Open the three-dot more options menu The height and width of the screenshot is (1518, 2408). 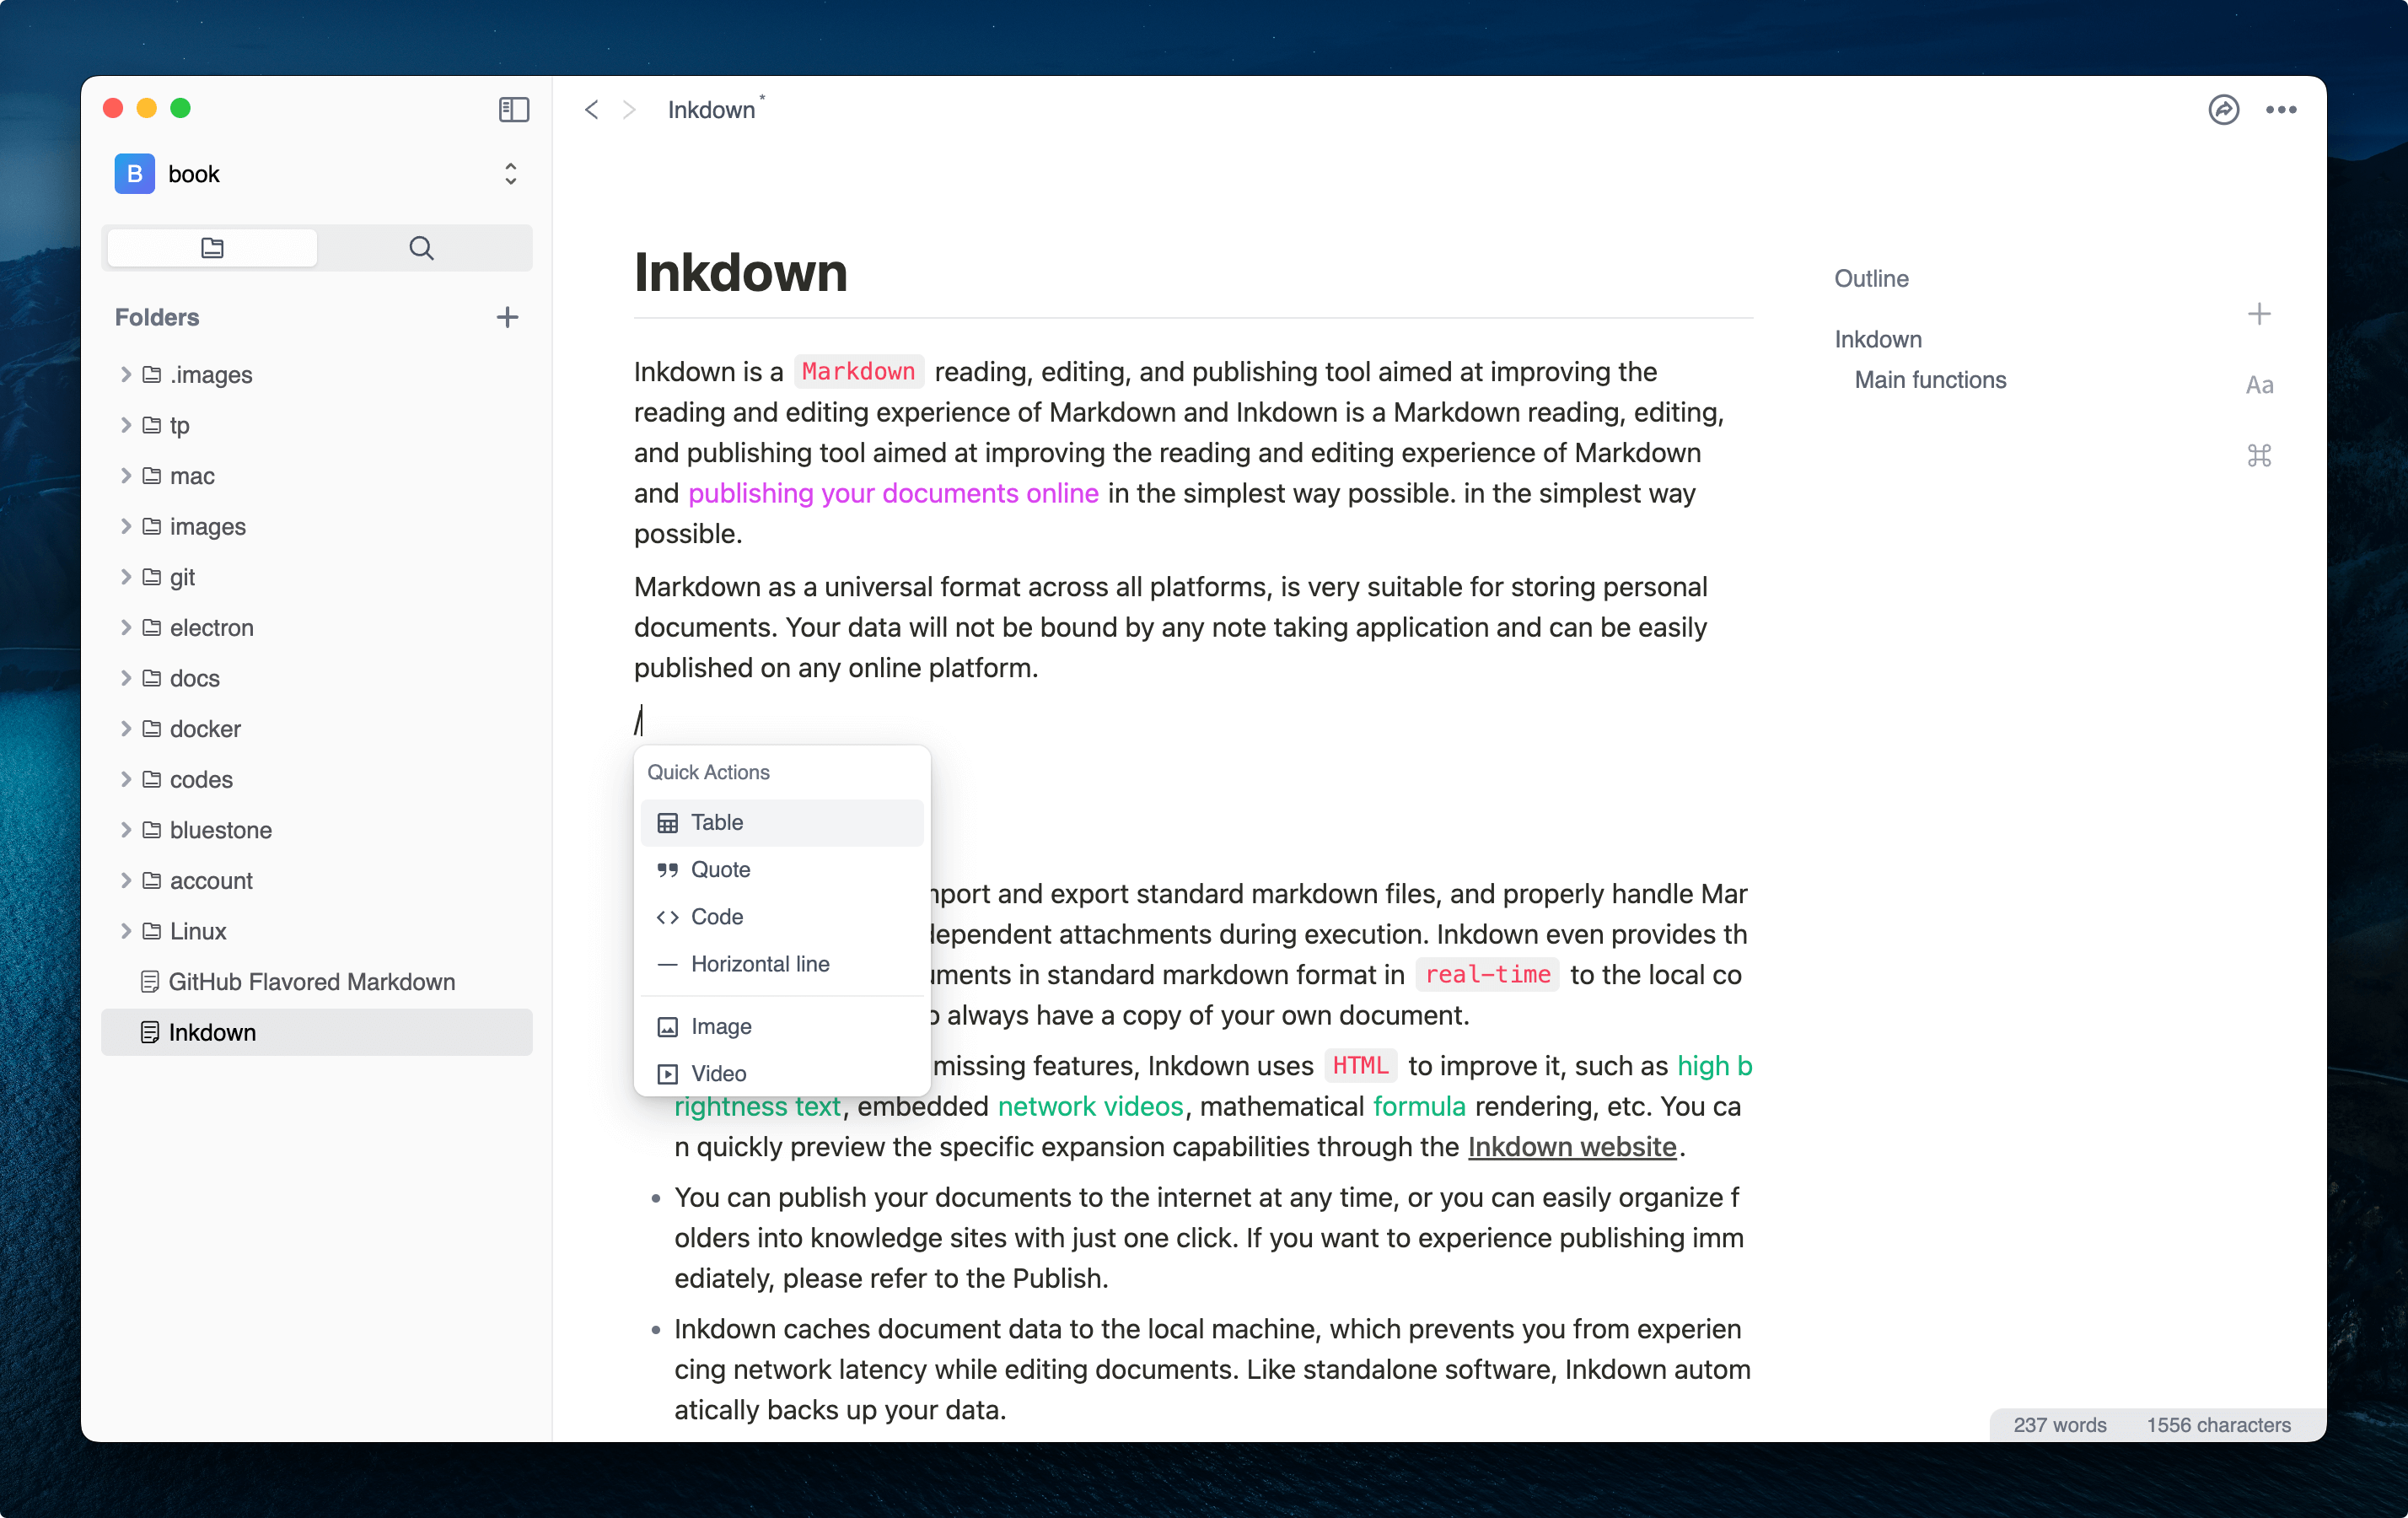pyautogui.click(x=2280, y=109)
